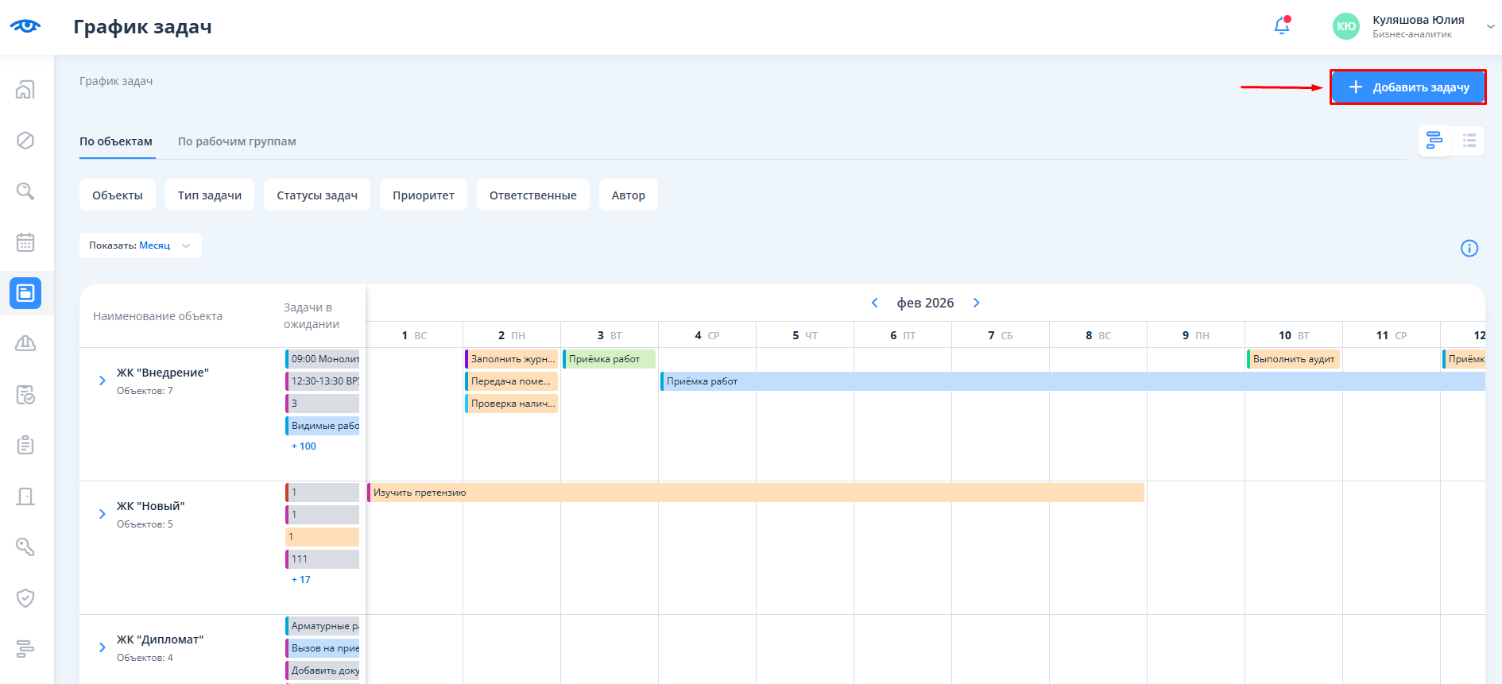This screenshot has width=1502, height=684.
Task: Click the hard hat sidebar icon
Action: 25,343
